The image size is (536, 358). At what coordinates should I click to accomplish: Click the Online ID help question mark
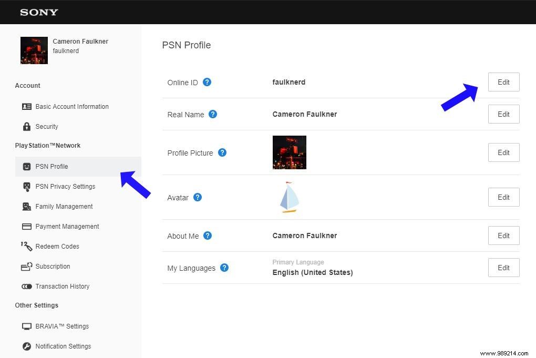pos(207,82)
